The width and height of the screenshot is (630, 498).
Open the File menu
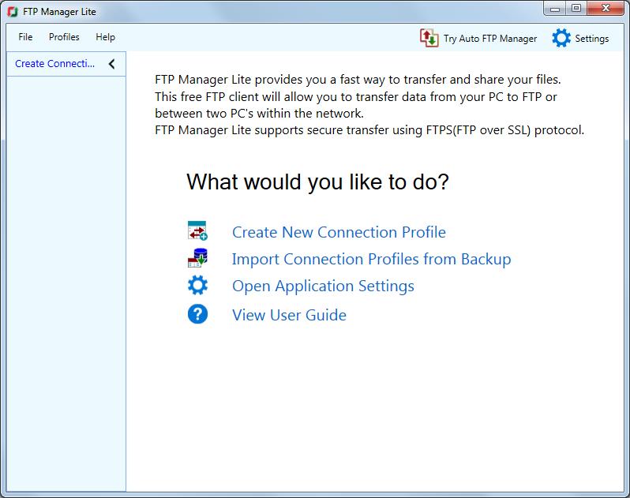(25, 37)
